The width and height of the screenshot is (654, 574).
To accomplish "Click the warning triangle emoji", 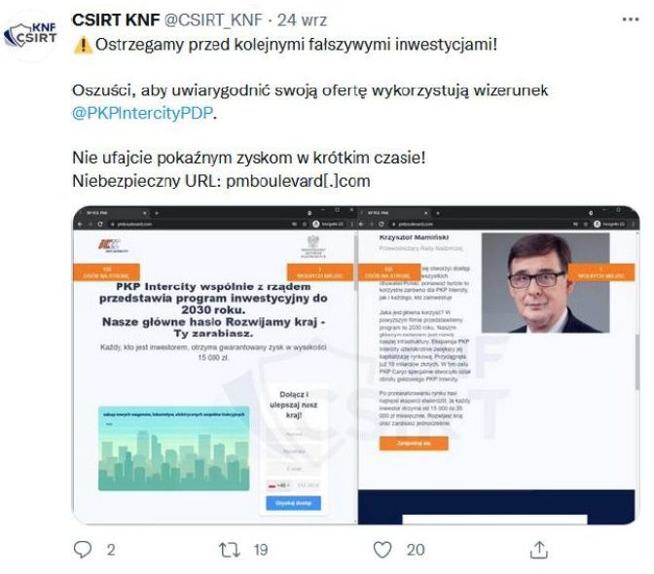I will click(83, 45).
